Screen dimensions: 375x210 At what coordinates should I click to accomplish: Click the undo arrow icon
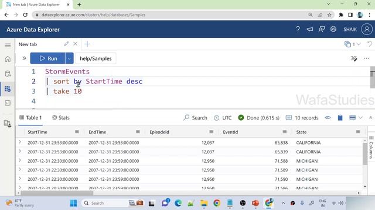[370, 44]
